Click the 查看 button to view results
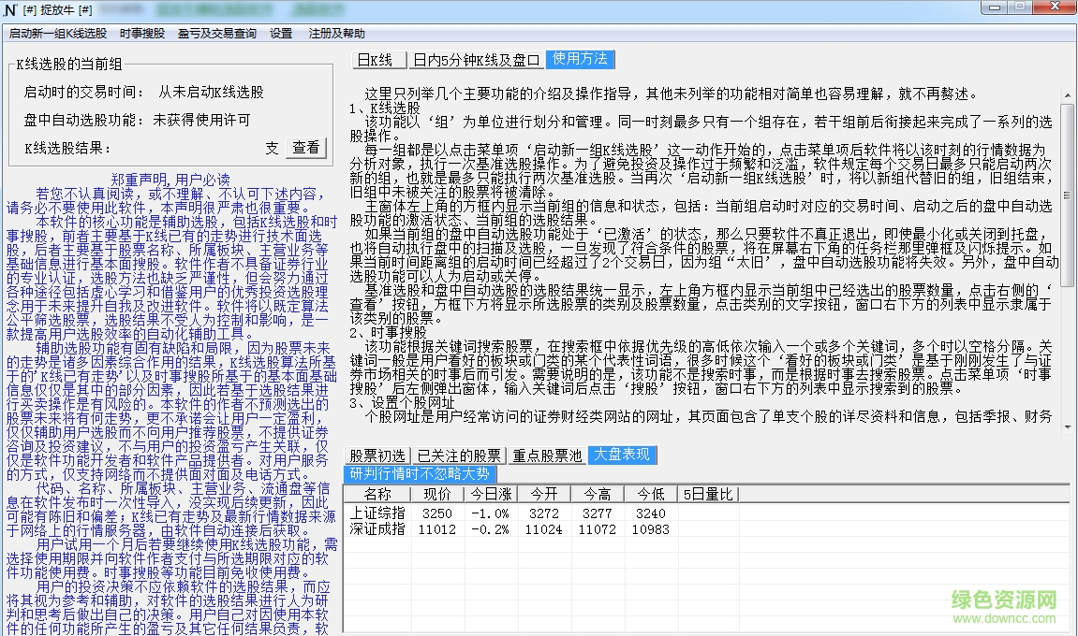 (x=306, y=148)
